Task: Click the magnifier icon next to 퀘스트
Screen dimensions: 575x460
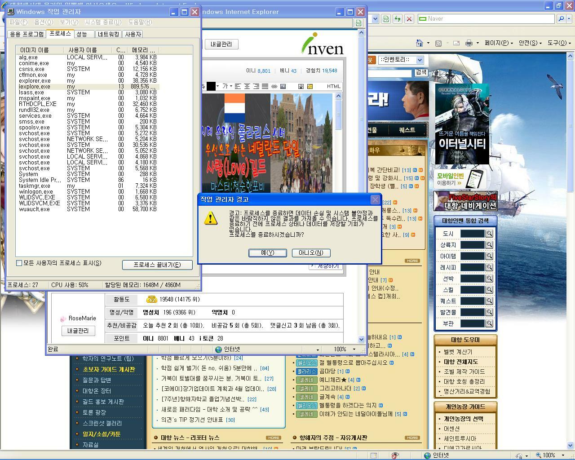Action: click(489, 301)
